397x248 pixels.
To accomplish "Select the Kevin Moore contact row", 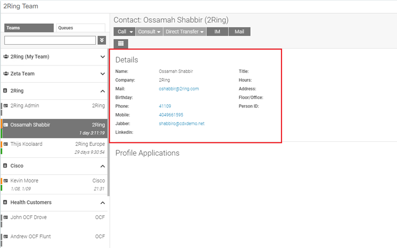I will (54, 185).
